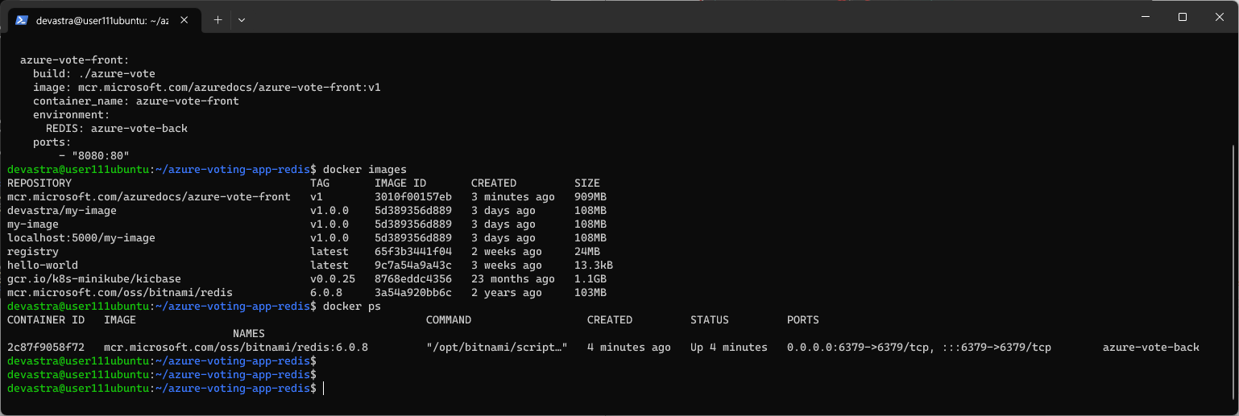Click the registry repository name
1239x416 pixels.
pyautogui.click(x=33, y=252)
